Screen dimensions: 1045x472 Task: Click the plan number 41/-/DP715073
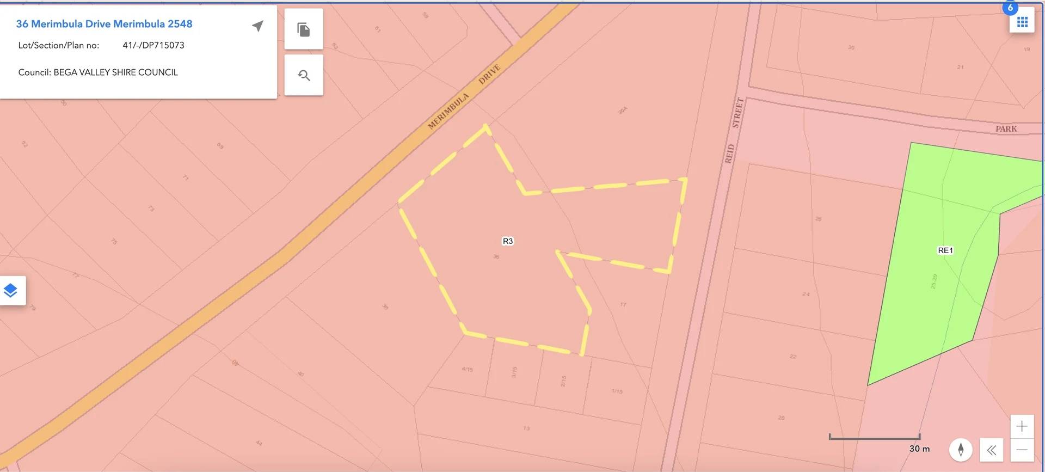tap(153, 45)
